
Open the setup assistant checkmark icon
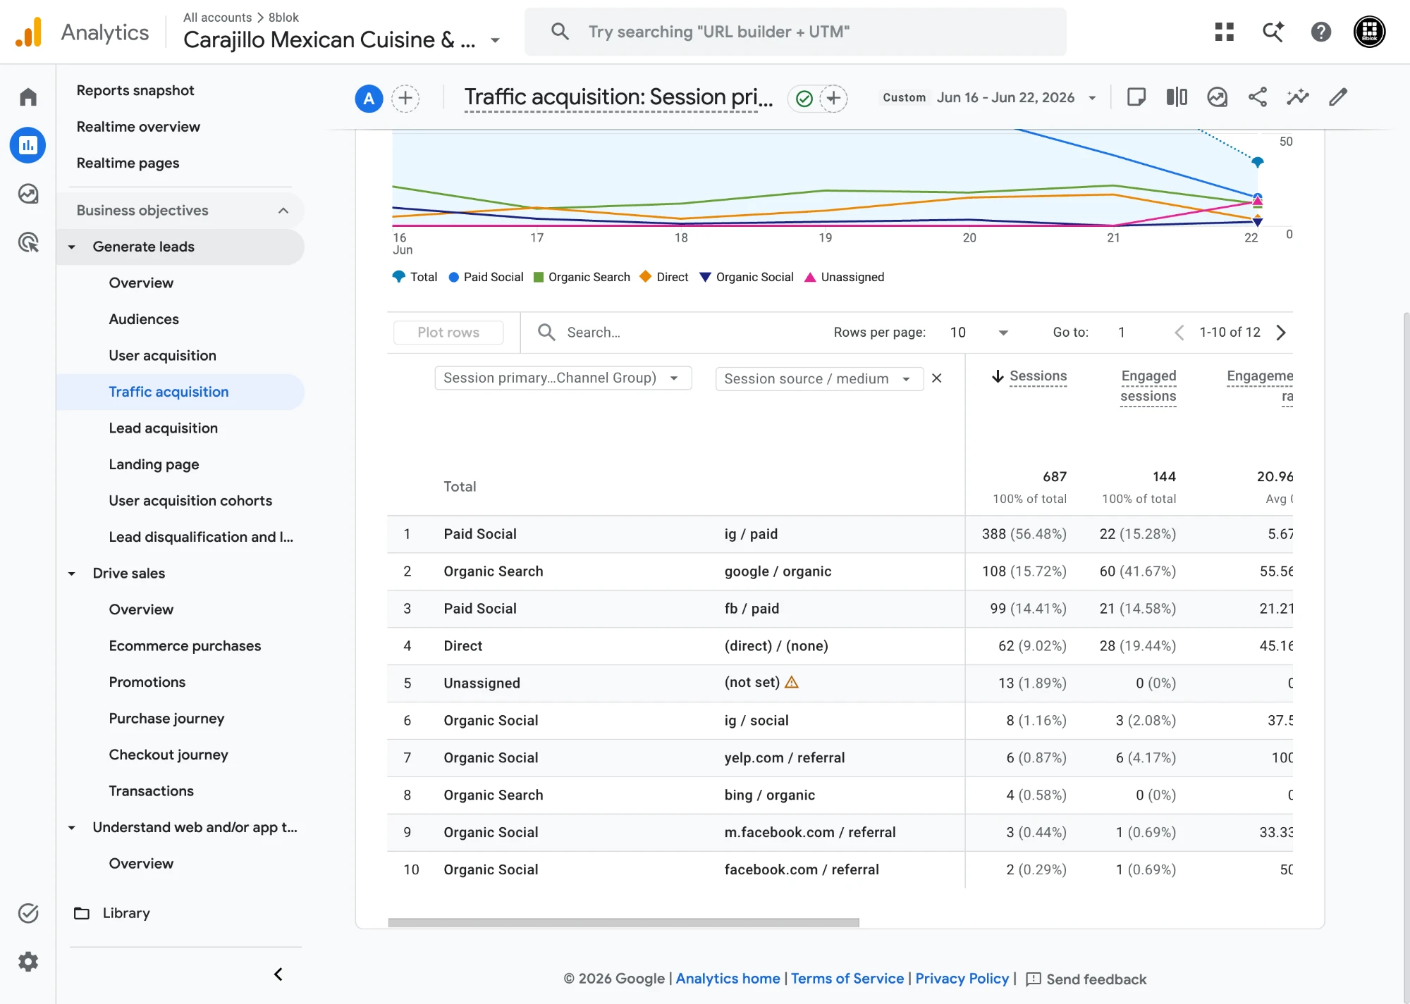pyautogui.click(x=28, y=913)
